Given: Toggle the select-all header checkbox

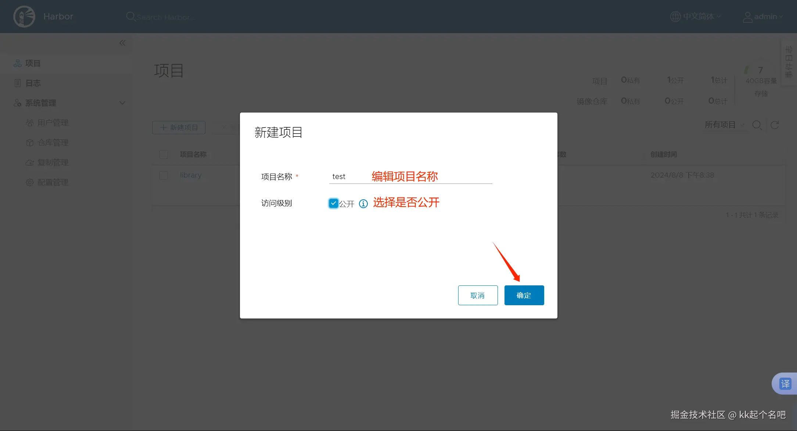Looking at the screenshot, I should pyautogui.click(x=164, y=154).
